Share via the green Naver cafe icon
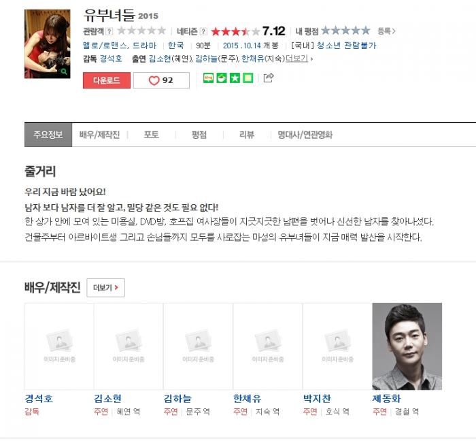This screenshot has height=441, width=476. (x=222, y=78)
